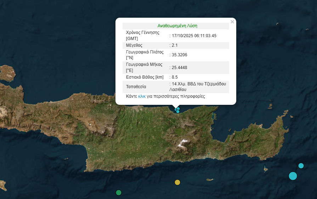Click the 'Μέγεθος' label row
Image resolution: width=317 pixels, height=199 pixels.
pyautogui.click(x=134, y=45)
